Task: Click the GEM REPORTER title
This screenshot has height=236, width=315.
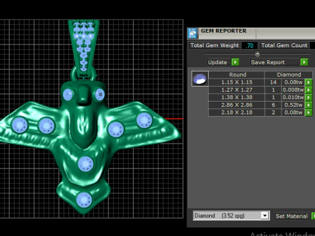Action: point(224,31)
